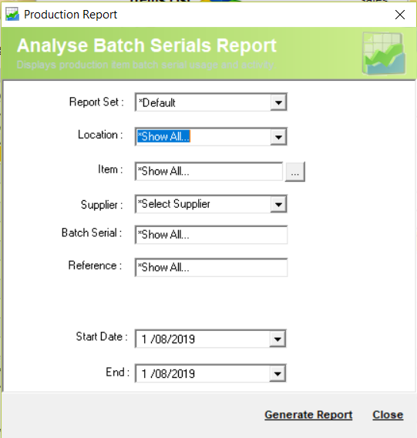
Task: Focus the Batch Serial input field
Action: pyautogui.click(x=211, y=235)
